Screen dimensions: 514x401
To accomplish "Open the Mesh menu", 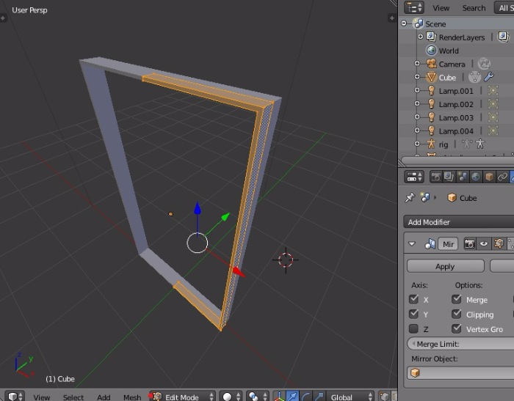I will (x=132, y=397).
